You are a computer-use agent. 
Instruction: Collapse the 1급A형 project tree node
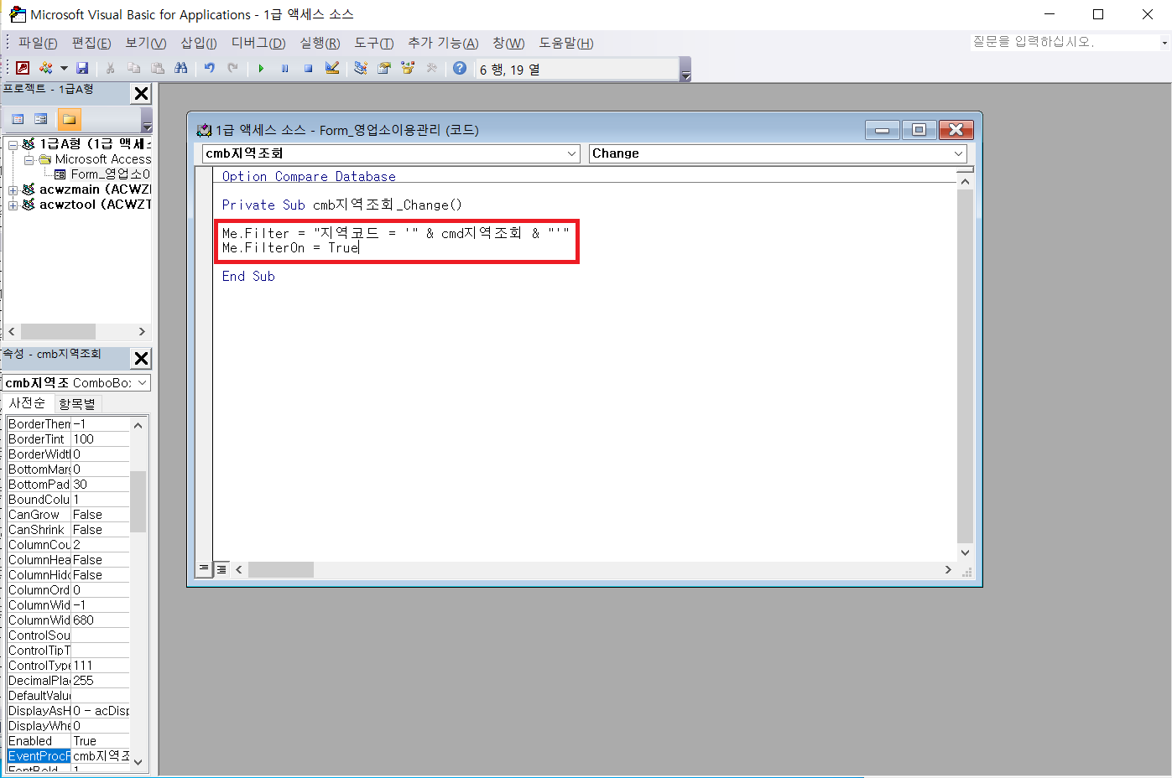13,144
